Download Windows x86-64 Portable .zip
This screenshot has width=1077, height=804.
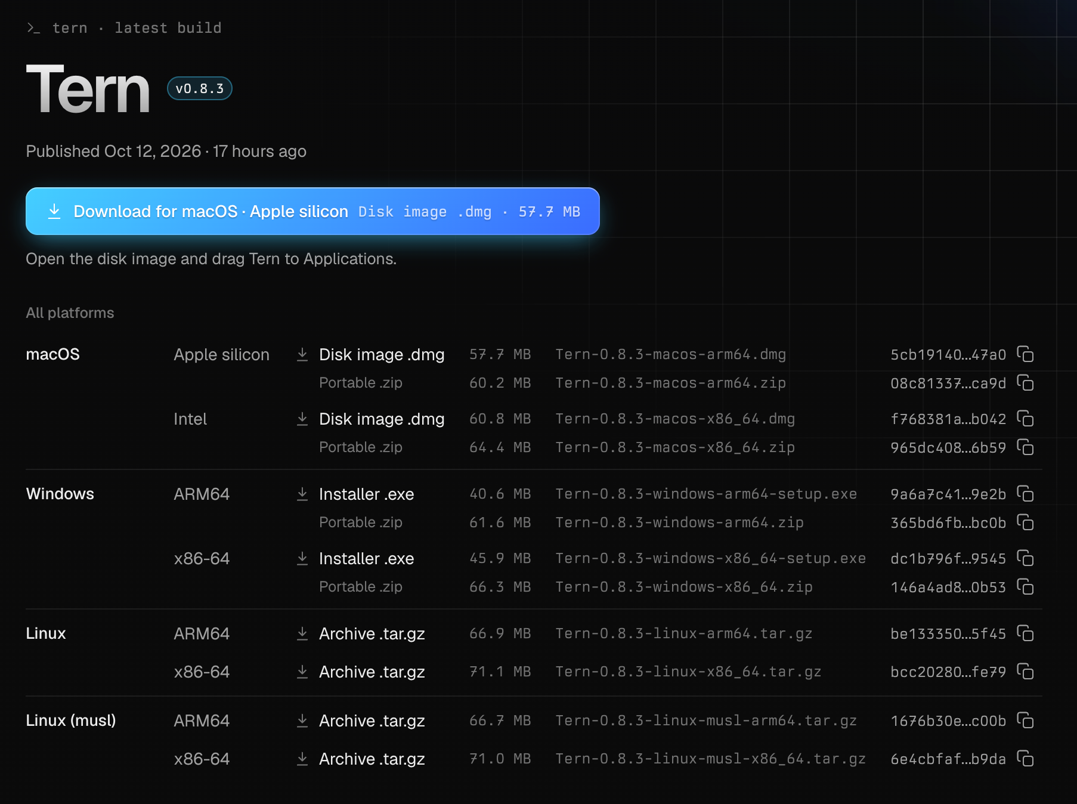[x=360, y=587]
